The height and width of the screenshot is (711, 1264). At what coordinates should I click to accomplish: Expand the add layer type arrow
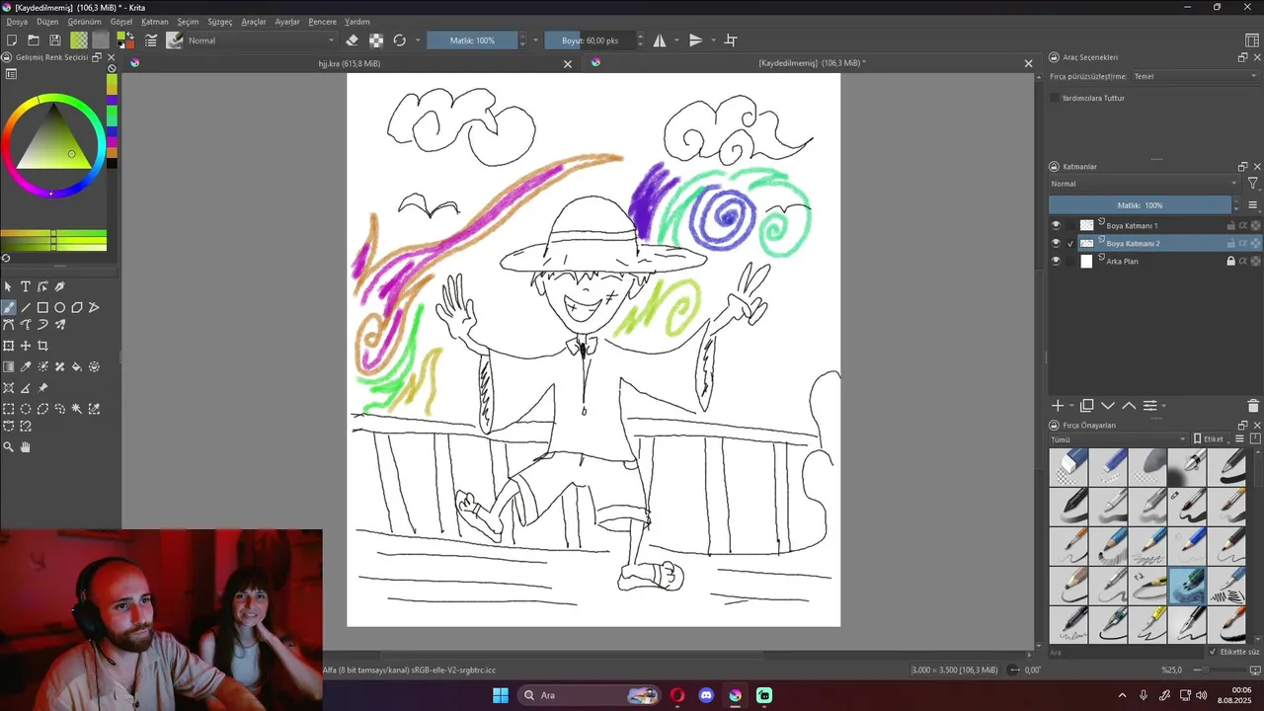(x=1071, y=406)
